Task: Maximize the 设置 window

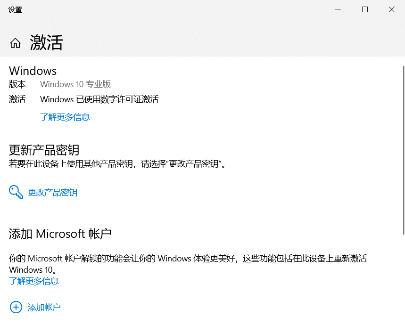Action: pos(364,9)
